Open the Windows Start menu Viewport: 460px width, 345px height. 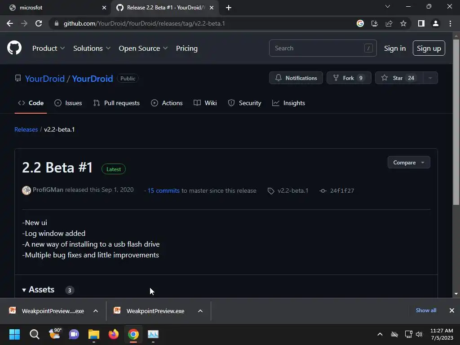point(14,334)
